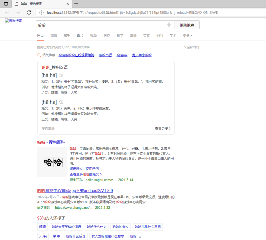Viewport: 266px width, 240px height.
Task: Open the 词语释义 sublink
Action: click(76, 169)
